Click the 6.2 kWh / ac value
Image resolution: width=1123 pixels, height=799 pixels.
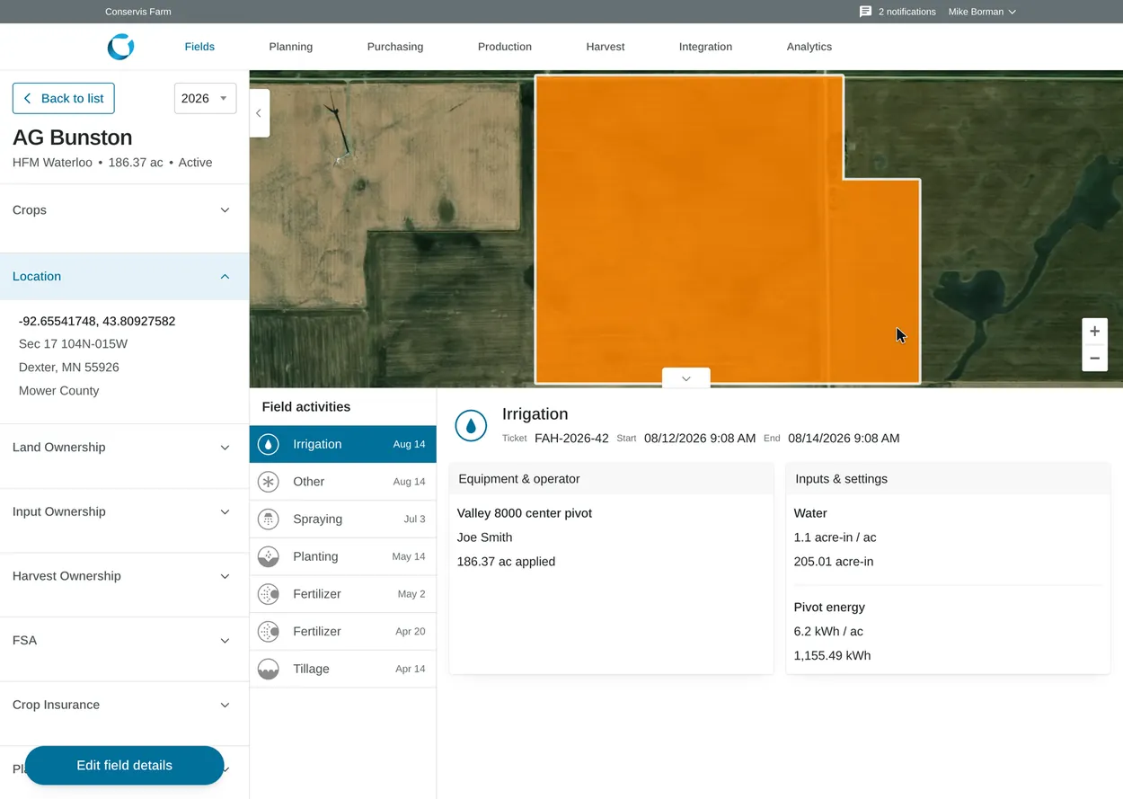[828, 631]
